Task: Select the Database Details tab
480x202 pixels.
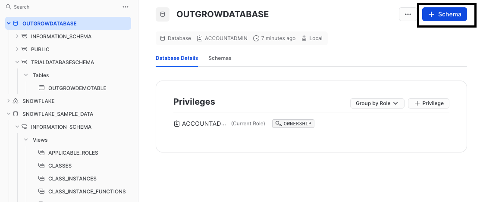Action: [177, 58]
